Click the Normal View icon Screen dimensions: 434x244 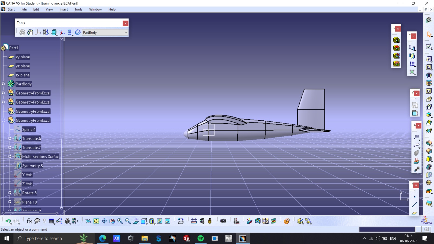[136, 221]
